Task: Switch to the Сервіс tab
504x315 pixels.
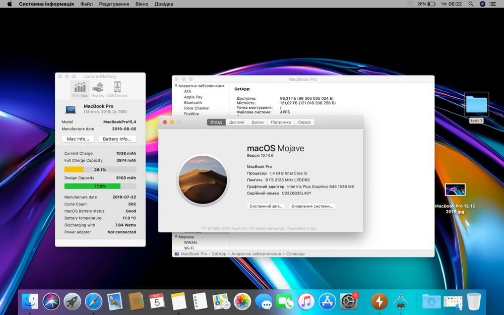Action: point(304,122)
